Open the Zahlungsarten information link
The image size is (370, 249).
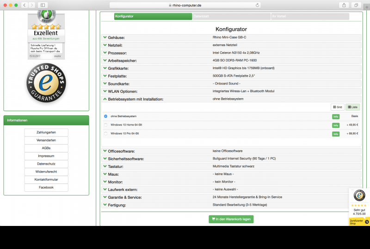pyautogui.click(x=46, y=133)
